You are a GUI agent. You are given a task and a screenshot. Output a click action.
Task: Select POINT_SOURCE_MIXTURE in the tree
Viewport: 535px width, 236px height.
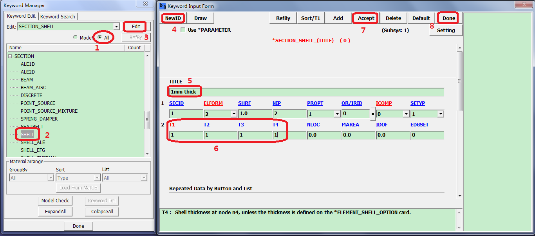coord(49,111)
